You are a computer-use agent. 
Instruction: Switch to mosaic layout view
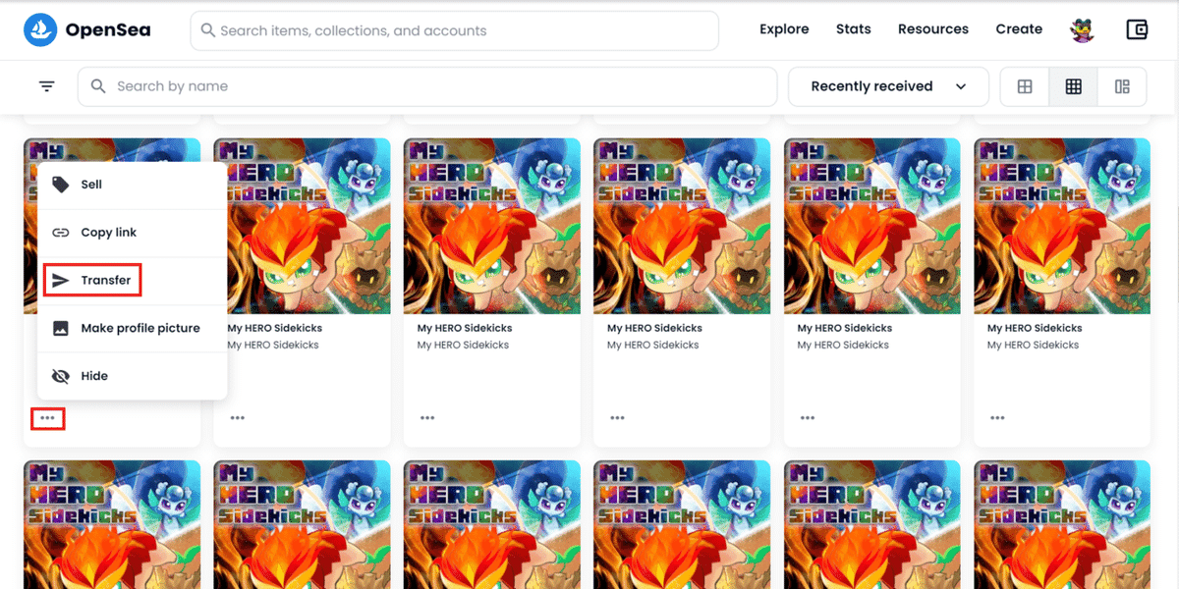coord(1122,86)
